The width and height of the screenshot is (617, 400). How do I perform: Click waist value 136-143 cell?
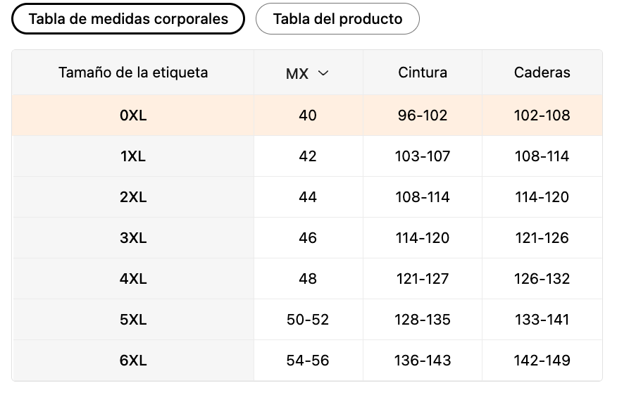(423, 361)
